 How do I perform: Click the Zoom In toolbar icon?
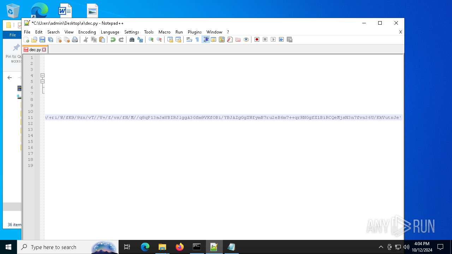(151, 40)
